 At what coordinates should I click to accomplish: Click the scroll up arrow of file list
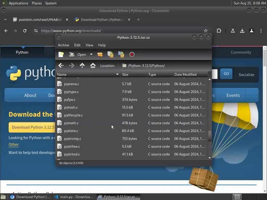tap(210, 79)
